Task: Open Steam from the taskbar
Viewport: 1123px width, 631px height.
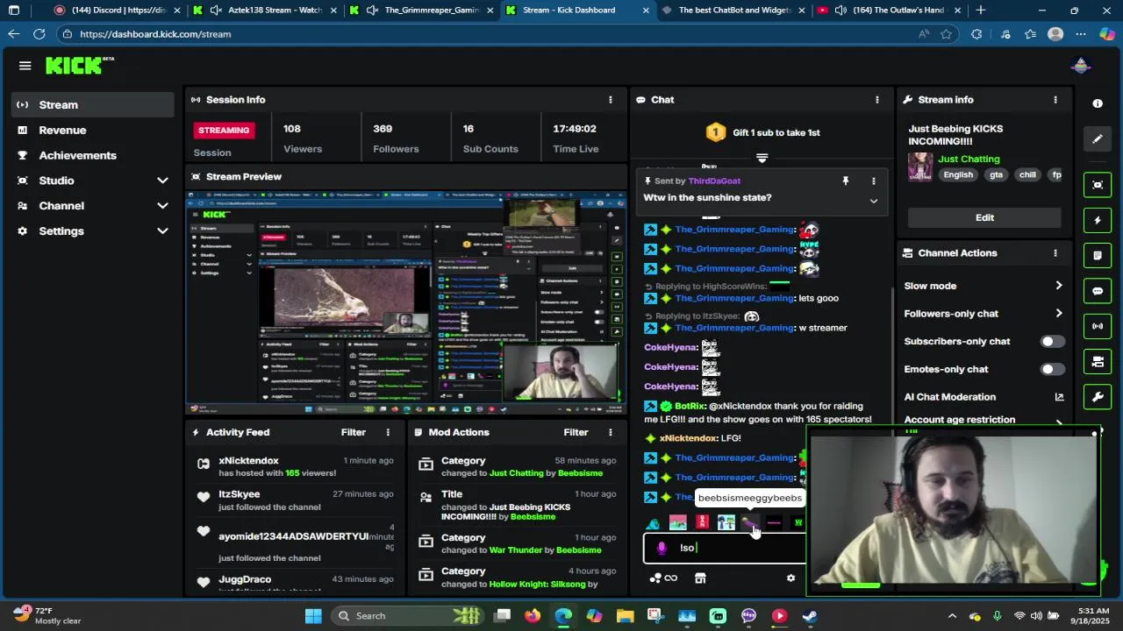Action: pos(810,615)
